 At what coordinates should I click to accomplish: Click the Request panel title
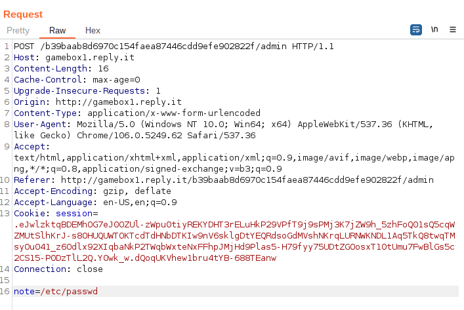pyautogui.click(x=23, y=14)
